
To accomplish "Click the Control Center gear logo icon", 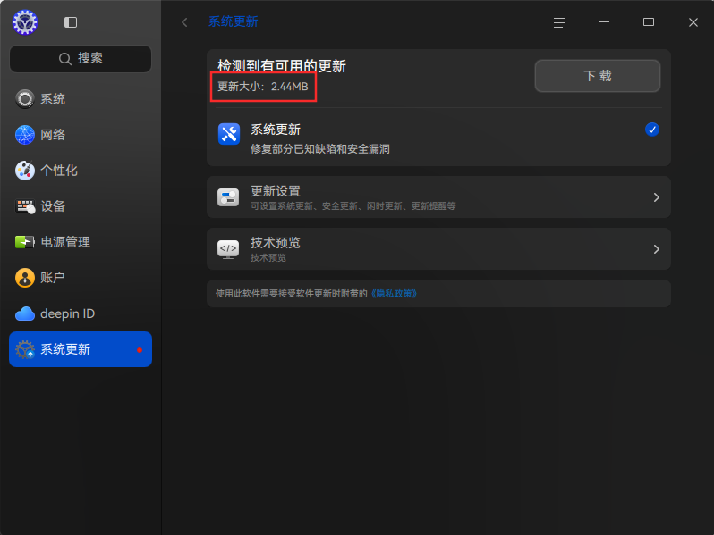I will [x=25, y=22].
